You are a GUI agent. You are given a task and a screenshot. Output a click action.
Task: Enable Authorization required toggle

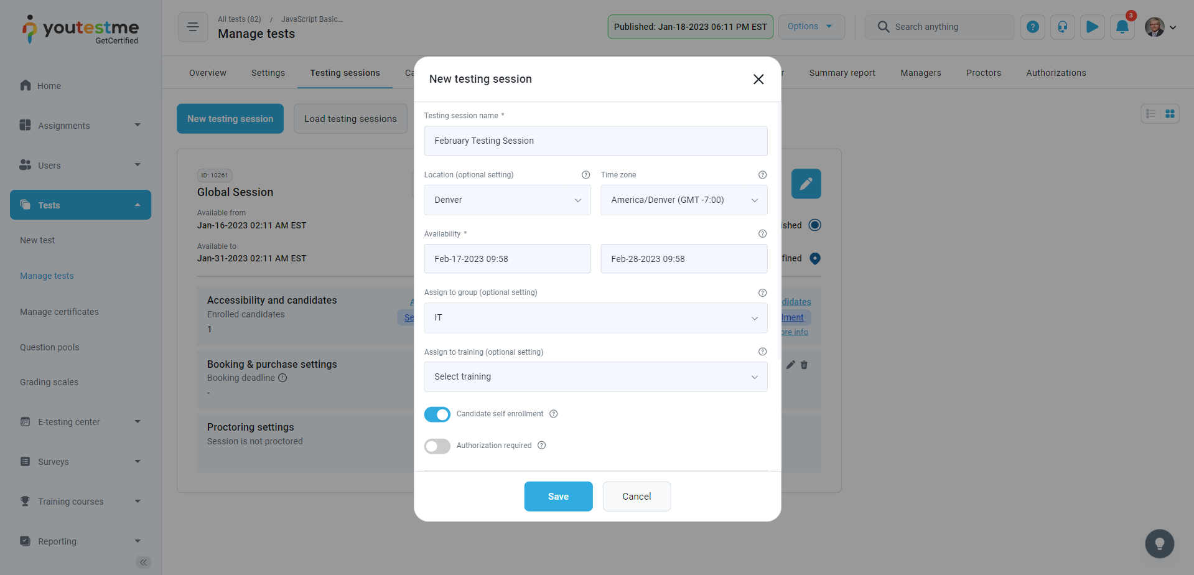pos(437,446)
